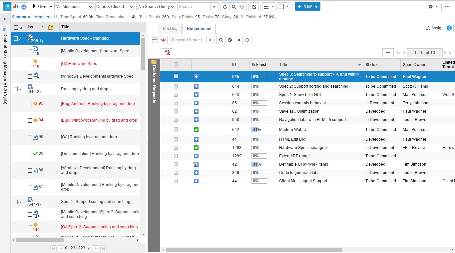Image resolution: width=455 pixels, height=253 pixels.
Task: Click the folder with red checkmark icon
Action: click(168, 53)
